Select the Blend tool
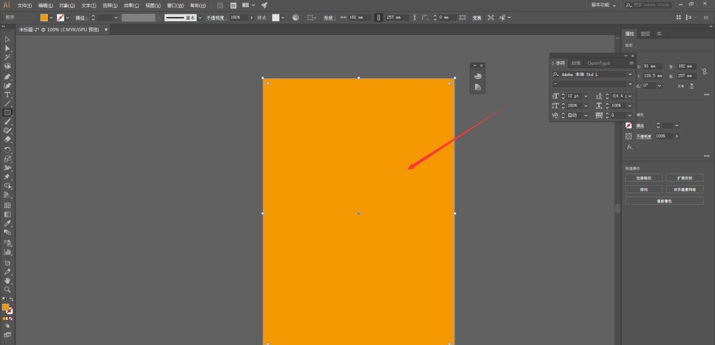Screen dimensions: 715x345 [7, 232]
